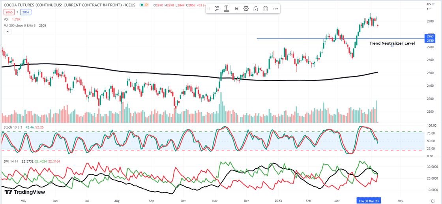This screenshot has width=442, height=204.
Task: Click the 'Thu 30 Mar '23' date marker
Action: click(369, 201)
